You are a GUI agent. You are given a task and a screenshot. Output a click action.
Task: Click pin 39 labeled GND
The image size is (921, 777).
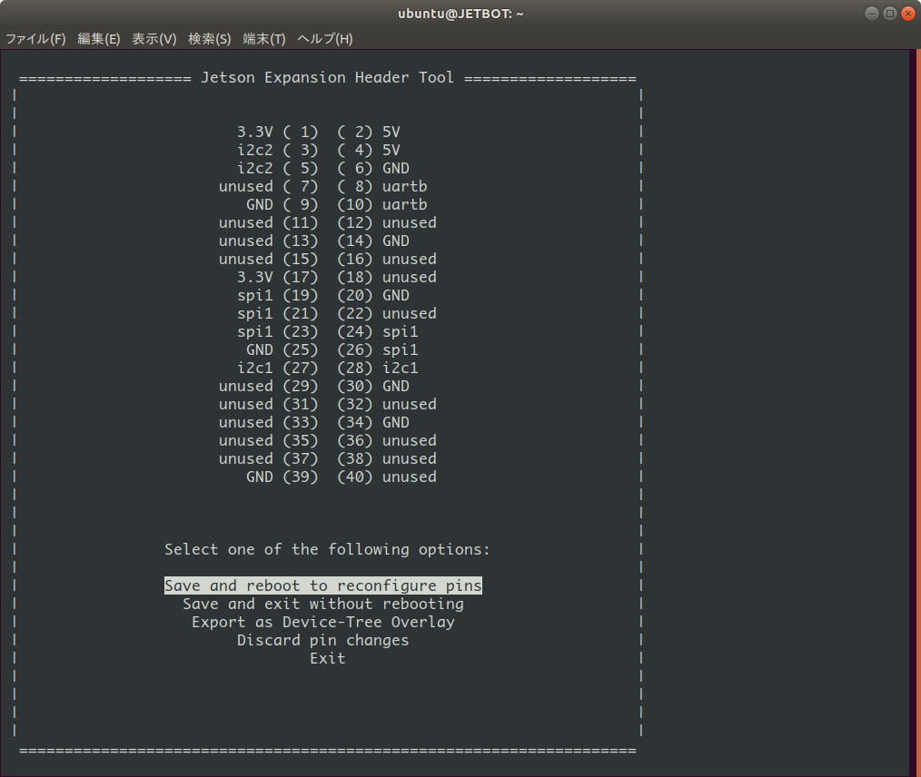click(282, 477)
